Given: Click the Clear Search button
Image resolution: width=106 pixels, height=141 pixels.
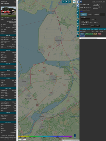Looking at the screenshot, I should [85, 21].
